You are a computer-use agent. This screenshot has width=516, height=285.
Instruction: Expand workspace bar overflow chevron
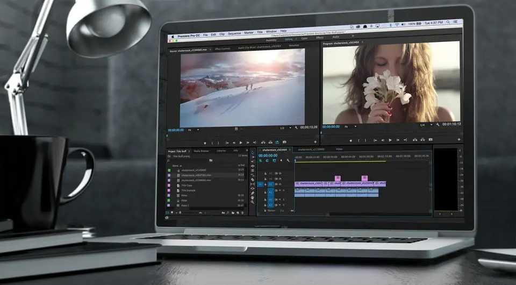point(353,36)
